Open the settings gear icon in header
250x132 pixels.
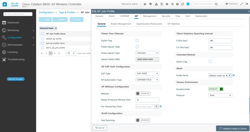point(167,4)
